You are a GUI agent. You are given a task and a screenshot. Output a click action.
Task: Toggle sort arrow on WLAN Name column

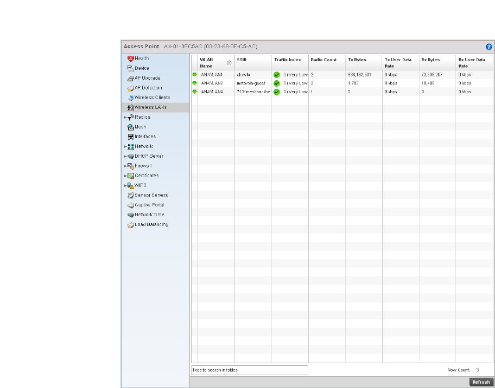click(229, 63)
